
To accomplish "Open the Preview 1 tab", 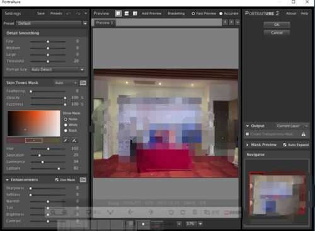I will click(x=105, y=23).
